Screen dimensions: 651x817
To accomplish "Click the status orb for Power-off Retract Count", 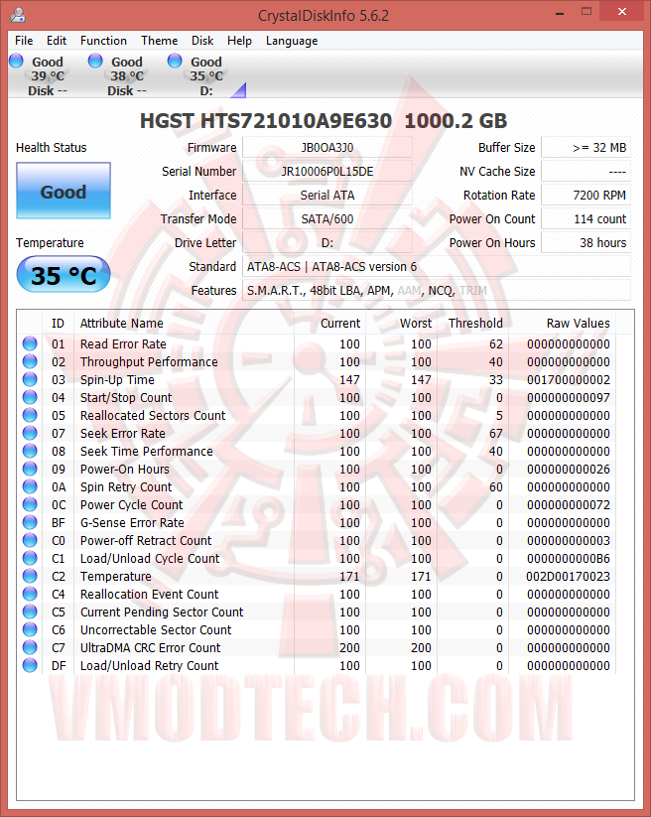I will (30, 540).
